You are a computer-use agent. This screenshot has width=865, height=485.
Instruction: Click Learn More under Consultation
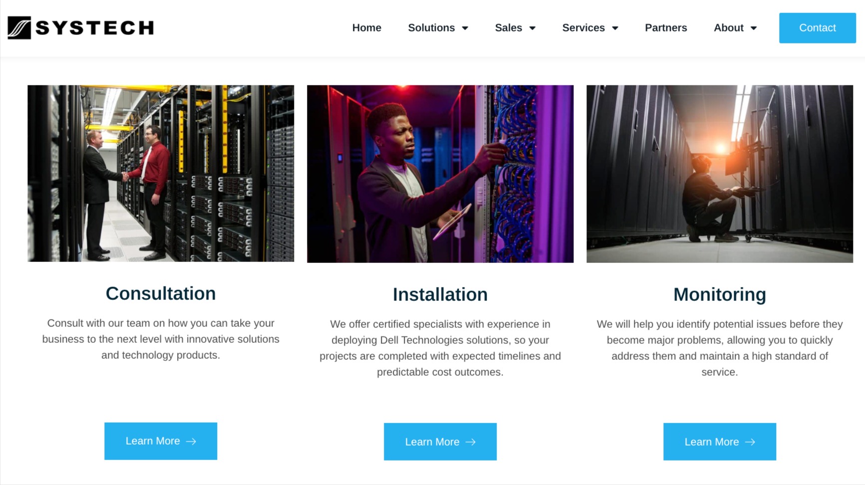160,441
